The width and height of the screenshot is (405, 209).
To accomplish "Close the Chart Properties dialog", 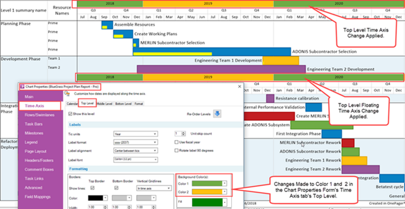I will coord(239,87).
